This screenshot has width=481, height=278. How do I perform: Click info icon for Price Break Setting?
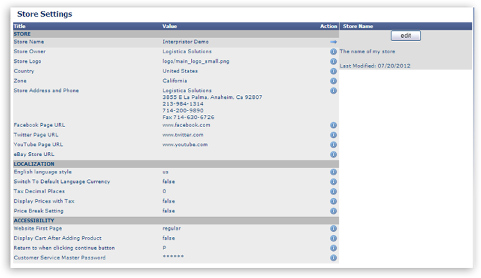pos(333,211)
